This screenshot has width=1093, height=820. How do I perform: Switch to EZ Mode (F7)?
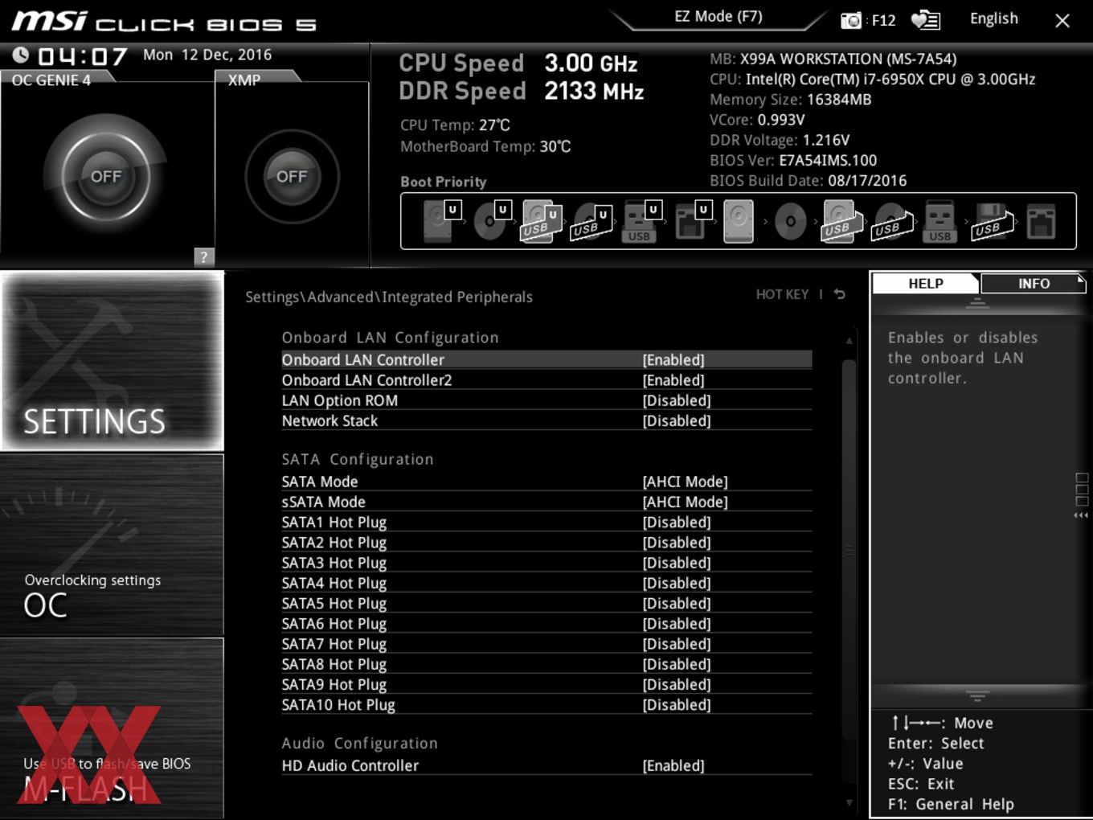pos(718,17)
